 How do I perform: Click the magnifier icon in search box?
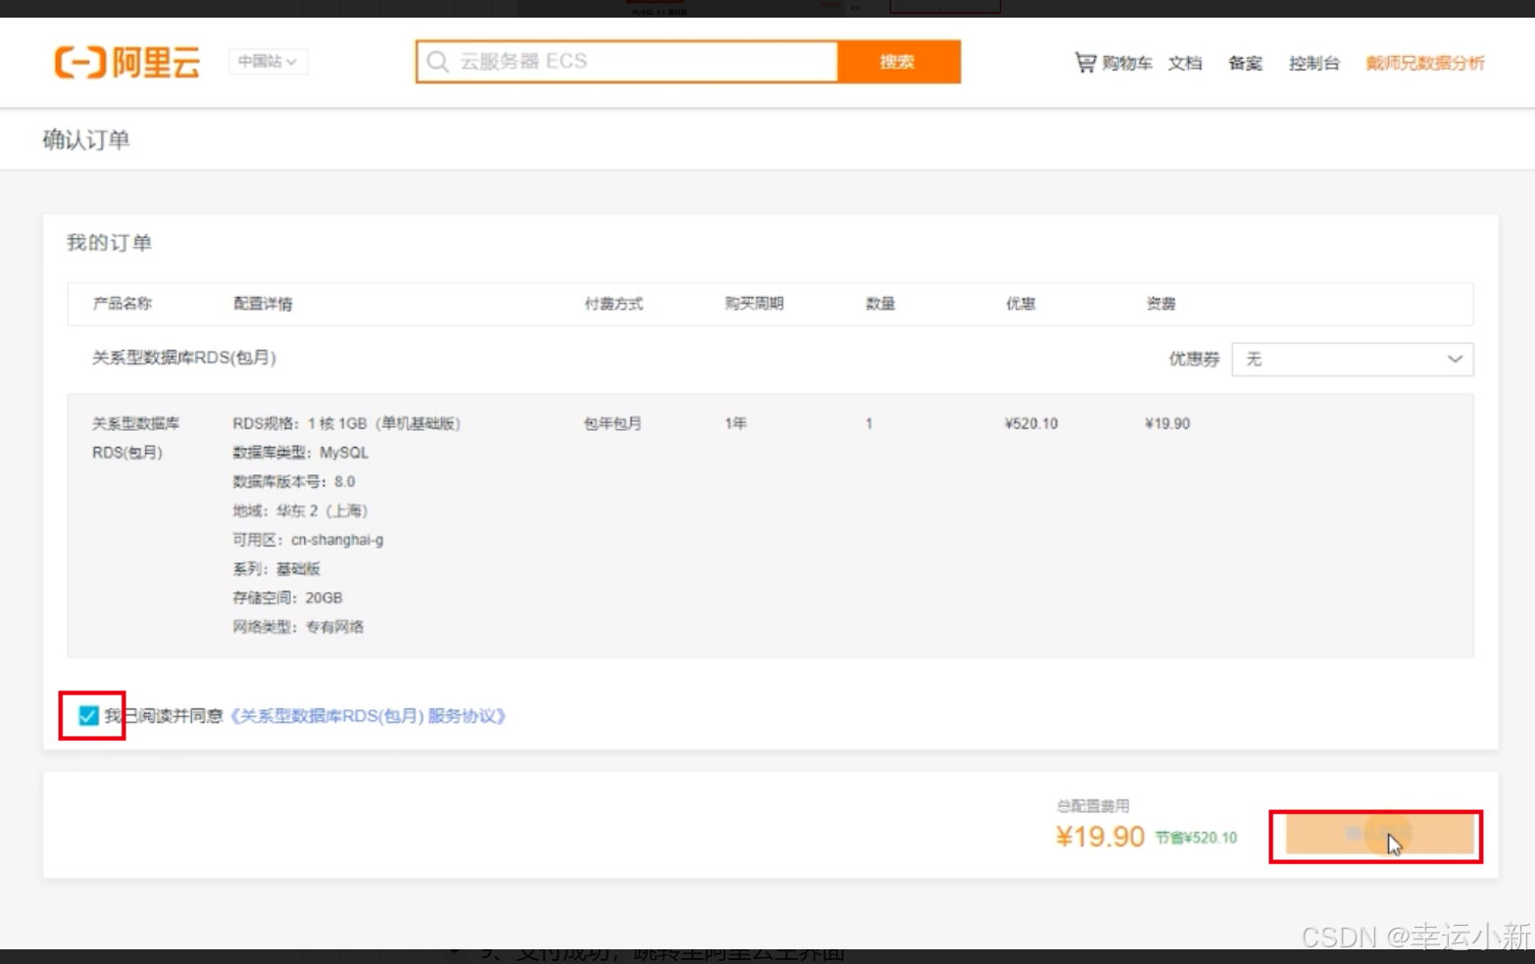tap(437, 62)
